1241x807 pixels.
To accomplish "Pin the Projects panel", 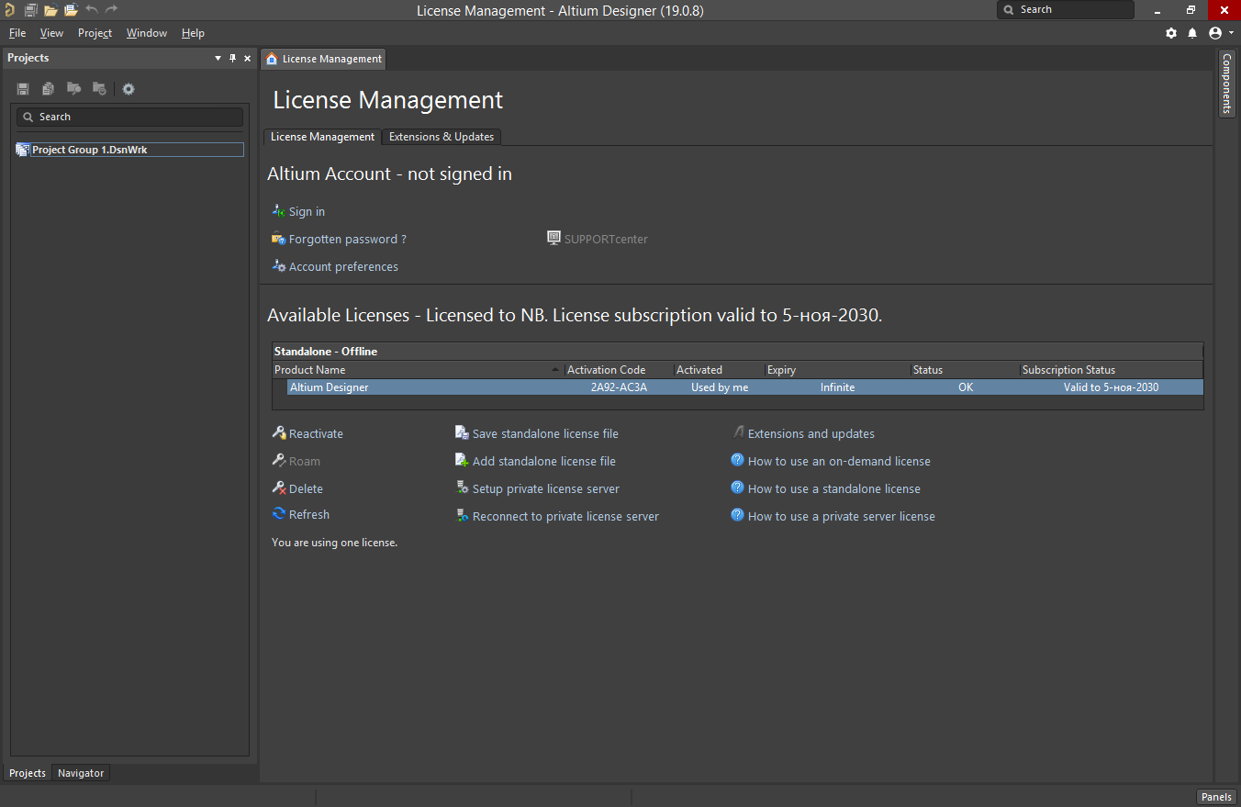I will pyautogui.click(x=232, y=57).
